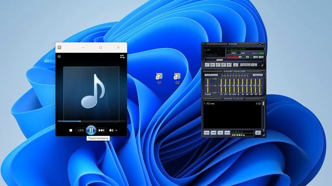Click the Winamp main window title bar
This screenshot has height=186, width=332.
pyautogui.click(x=233, y=44)
